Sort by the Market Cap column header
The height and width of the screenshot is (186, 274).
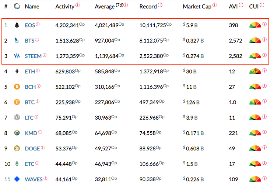(197, 7)
